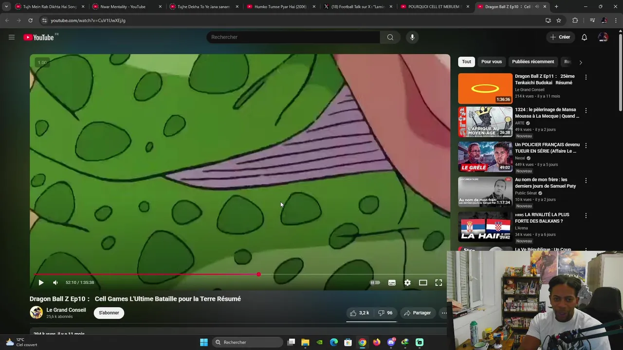The image size is (623, 350).
Task: Install app icon in address bar
Action: 548,20
